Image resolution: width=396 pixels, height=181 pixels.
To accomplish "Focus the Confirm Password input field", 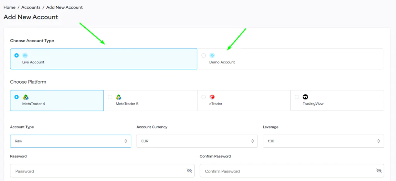I will tap(292, 171).
